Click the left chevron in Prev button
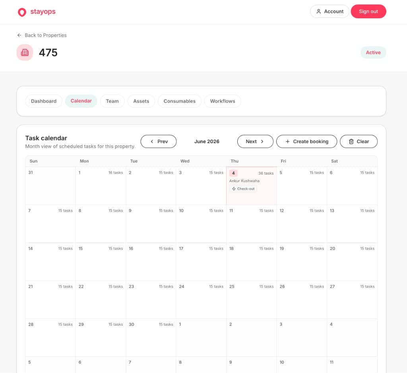The width and height of the screenshot is (407, 373). (x=152, y=141)
